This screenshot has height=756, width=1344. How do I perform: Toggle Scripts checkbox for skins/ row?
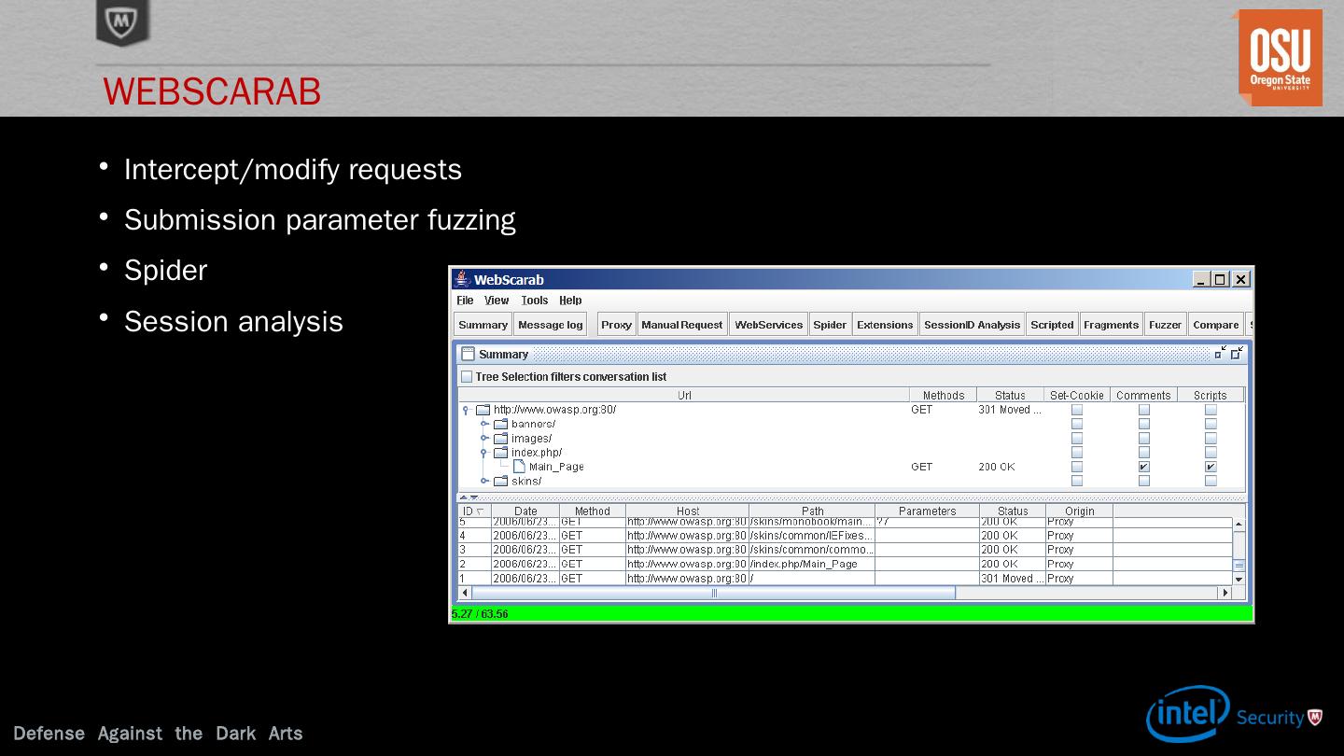1211,481
